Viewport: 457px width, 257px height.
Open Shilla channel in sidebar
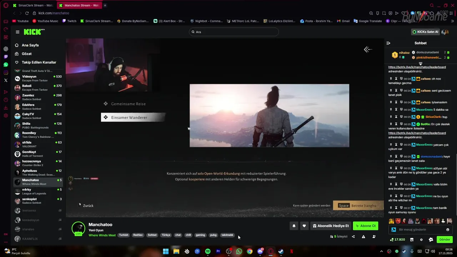38,125
